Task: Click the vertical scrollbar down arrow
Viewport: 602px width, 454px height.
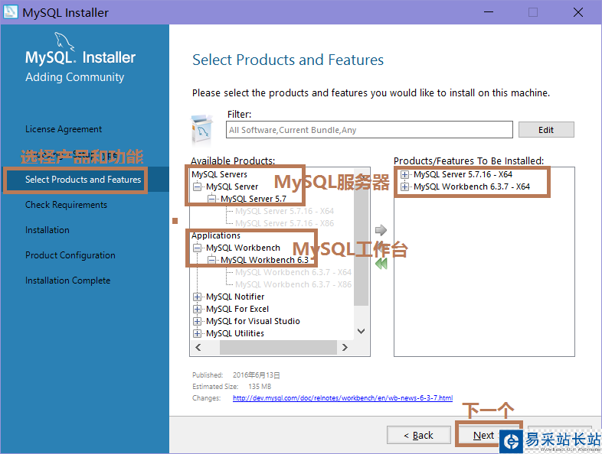Action: point(362,331)
